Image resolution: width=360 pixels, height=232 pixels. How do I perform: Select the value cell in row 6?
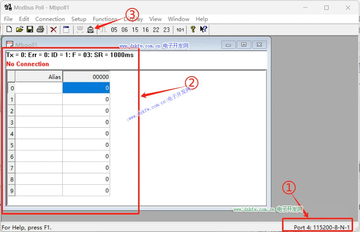(86, 156)
